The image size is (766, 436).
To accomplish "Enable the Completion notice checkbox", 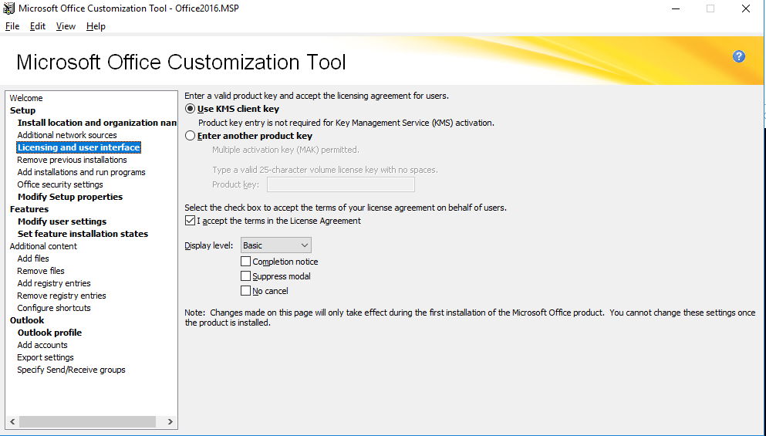I will (x=246, y=262).
